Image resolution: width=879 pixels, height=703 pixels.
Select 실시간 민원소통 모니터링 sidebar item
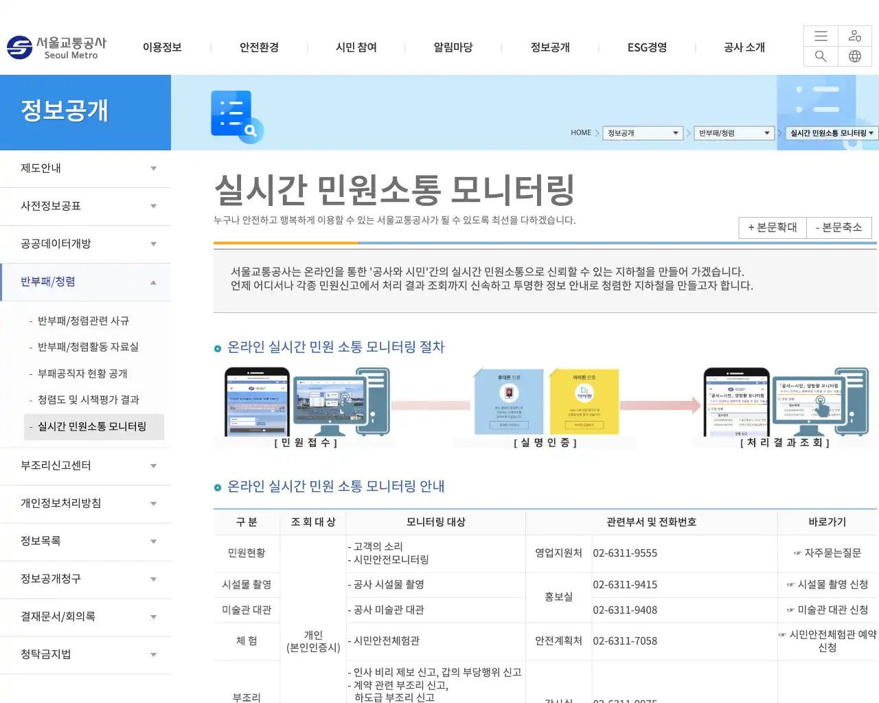[x=93, y=426]
